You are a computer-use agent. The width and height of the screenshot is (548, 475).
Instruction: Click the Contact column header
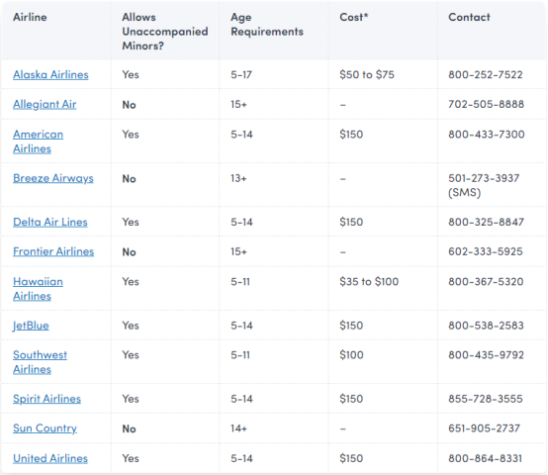(x=470, y=17)
